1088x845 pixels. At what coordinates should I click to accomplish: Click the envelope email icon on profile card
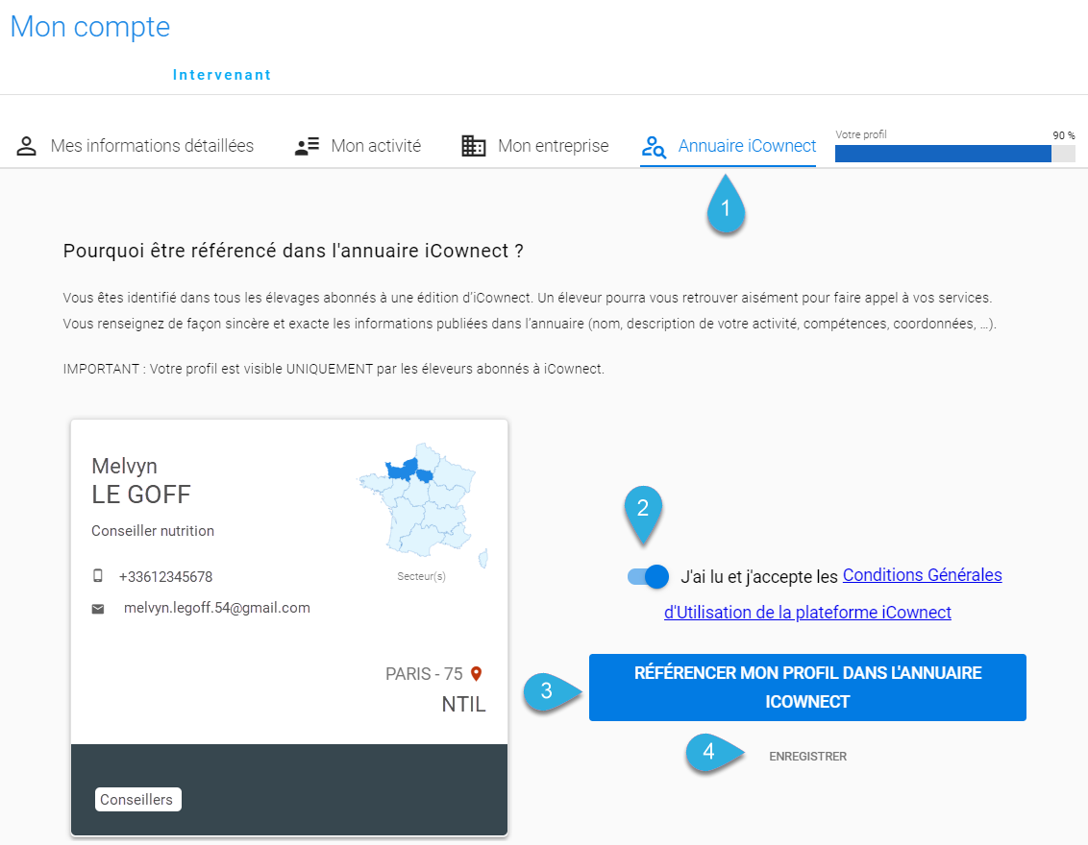click(x=98, y=609)
